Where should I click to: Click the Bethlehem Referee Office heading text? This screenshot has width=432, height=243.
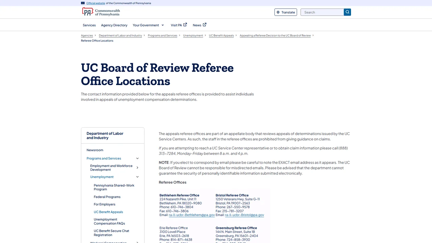pyautogui.click(x=179, y=195)
